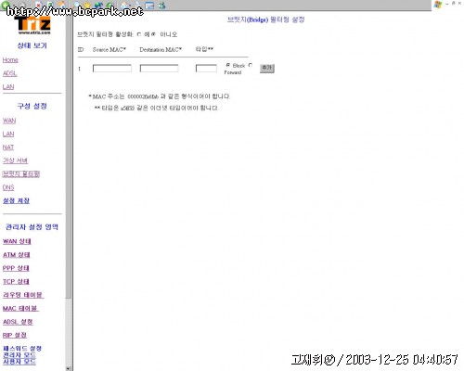Open the LAN link under 구성 설정
Image resolution: width=464 pixels, height=371 pixels.
click(8, 134)
